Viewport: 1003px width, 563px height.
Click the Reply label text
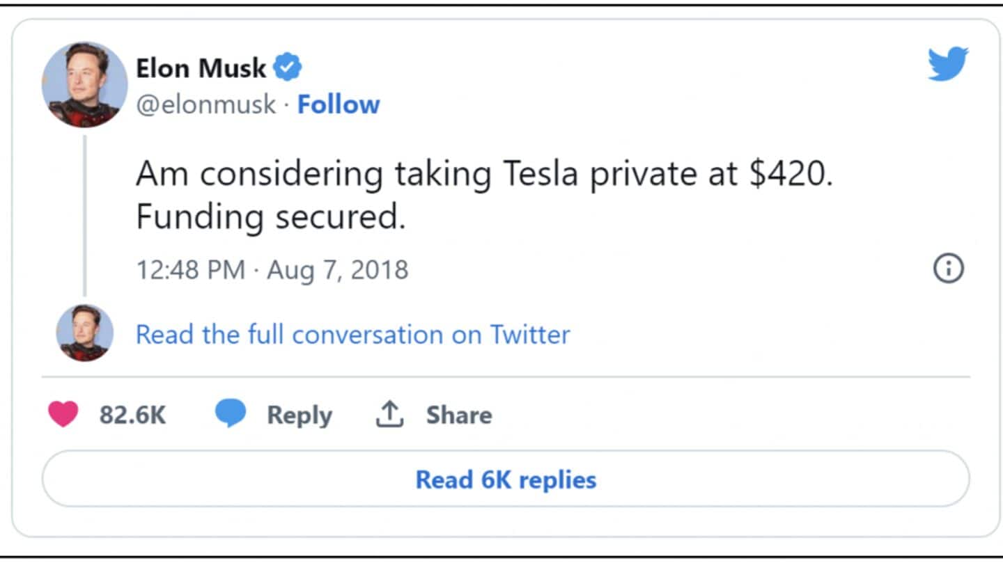point(300,415)
